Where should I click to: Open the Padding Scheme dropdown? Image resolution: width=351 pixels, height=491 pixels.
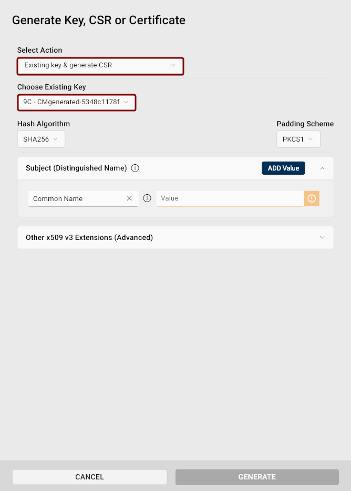pos(298,139)
